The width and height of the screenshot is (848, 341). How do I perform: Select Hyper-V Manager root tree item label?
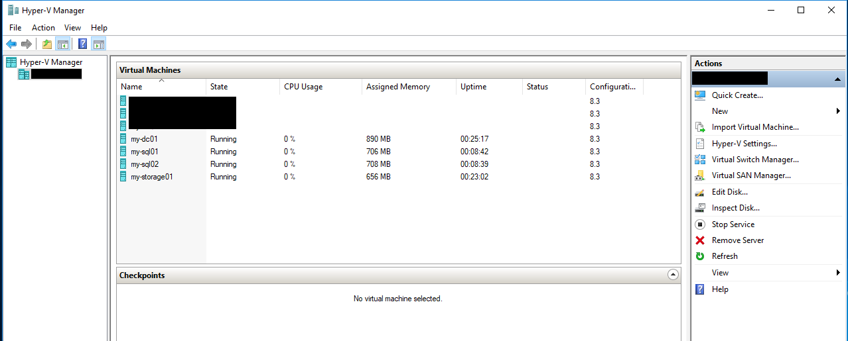coord(51,62)
